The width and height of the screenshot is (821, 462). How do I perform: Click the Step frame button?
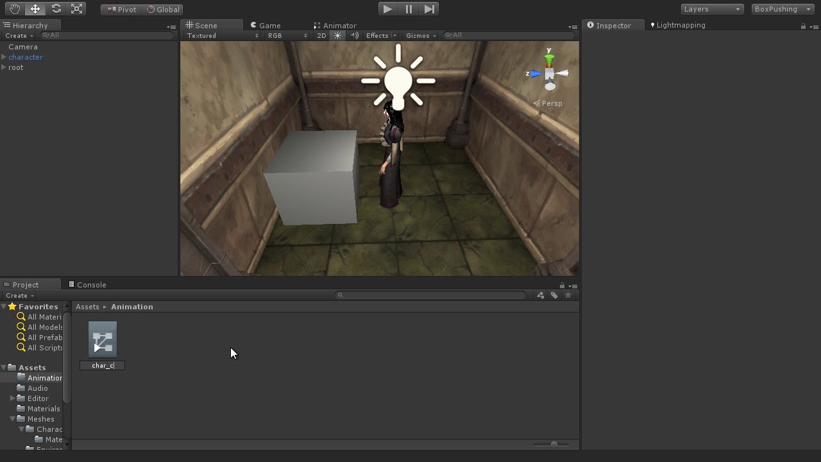[x=429, y=9]
